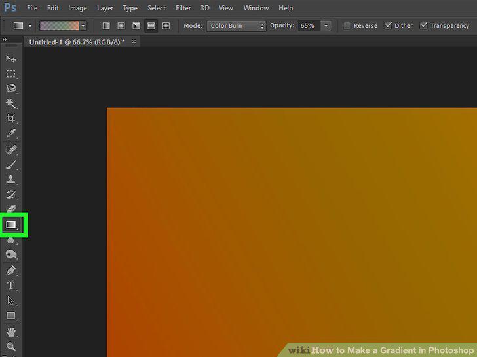Image resolution: width=477 pixels, height=357 pixels.
Task: Select the Path Selection tool
Action: click(11, 301)
